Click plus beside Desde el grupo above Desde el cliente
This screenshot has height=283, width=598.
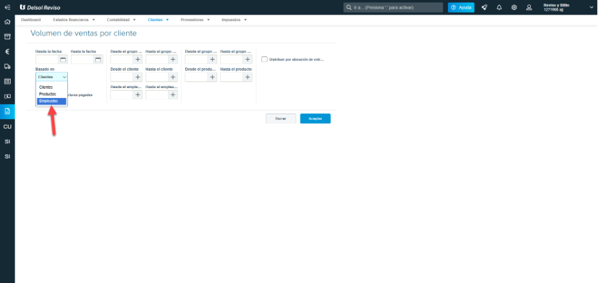pyautogui.click(x=138, y=60)
